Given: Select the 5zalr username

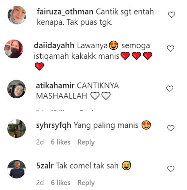Looking at the screenshot, I should click(45, 166).
